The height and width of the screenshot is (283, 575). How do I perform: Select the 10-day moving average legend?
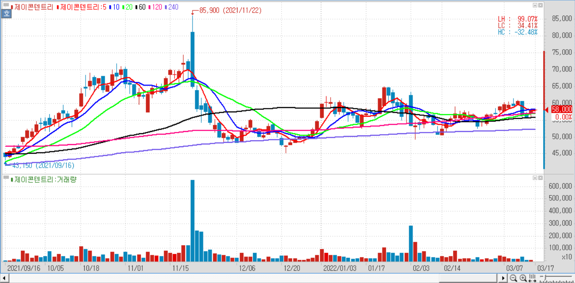click(114, 7)
